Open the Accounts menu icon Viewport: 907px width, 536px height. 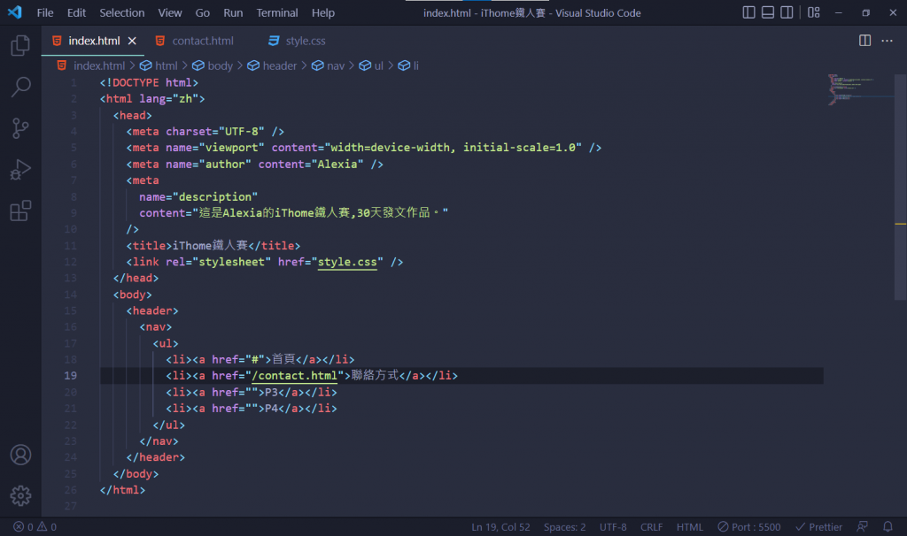click(x=20, y=456)
